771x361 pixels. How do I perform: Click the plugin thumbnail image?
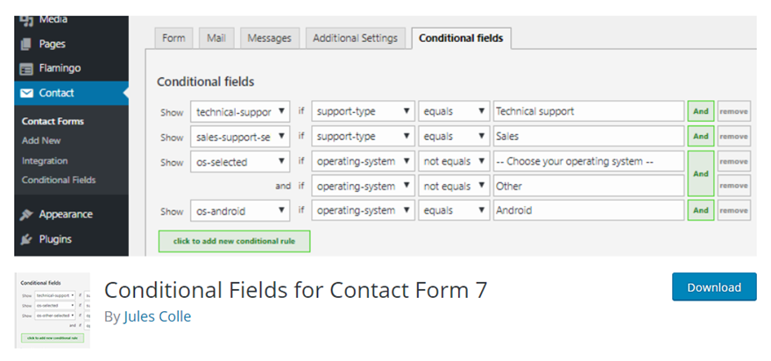(53, 310)
